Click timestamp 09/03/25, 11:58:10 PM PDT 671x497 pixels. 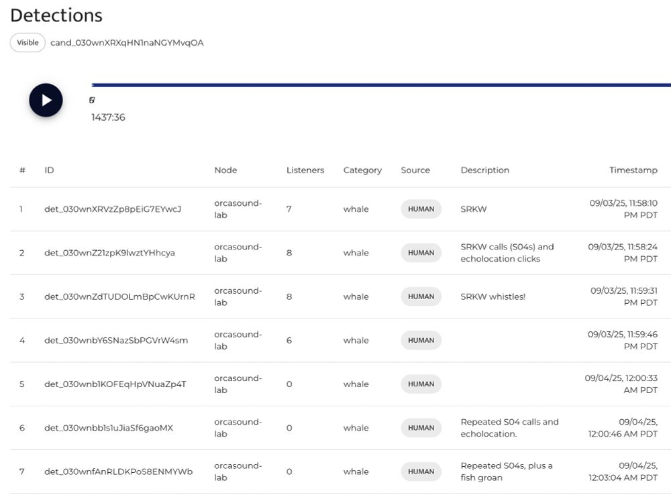pyautogui.click(x=623, y=209)
